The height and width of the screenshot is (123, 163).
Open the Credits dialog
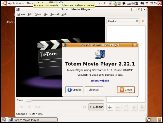click(x=74, y=90)
